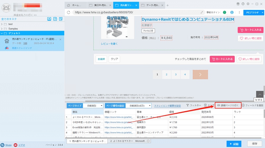
Task: Click the 料金を払うに行く link
Action: (x=25, y=15)
